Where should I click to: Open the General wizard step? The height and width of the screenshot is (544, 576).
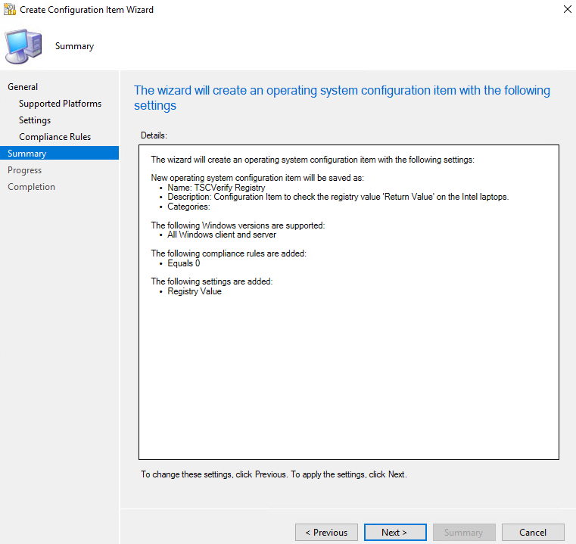23,87
